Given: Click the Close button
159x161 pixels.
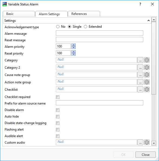Looking at the screenshot, I should tap(145, 155).
